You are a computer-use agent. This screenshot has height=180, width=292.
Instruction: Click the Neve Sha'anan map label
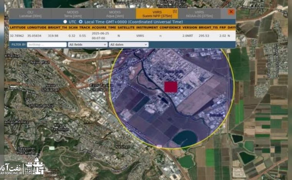50,88
